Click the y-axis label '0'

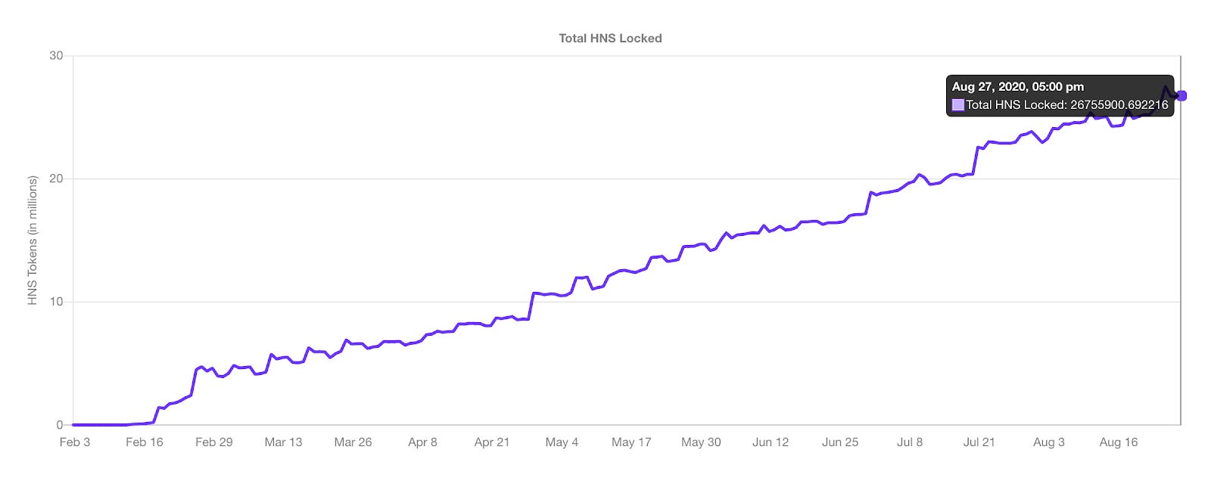(x=60, y=425)
